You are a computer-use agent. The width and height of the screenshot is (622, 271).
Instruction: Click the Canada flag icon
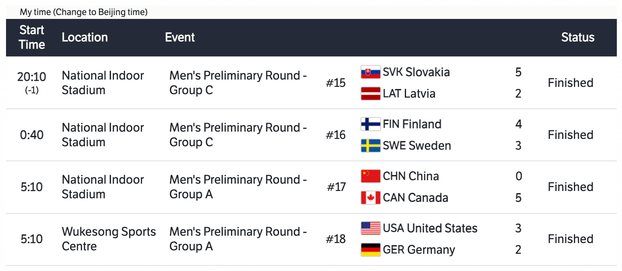(370, 198)
